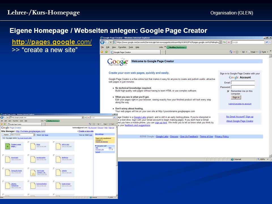Click the Create a new site link

(86, 131)
